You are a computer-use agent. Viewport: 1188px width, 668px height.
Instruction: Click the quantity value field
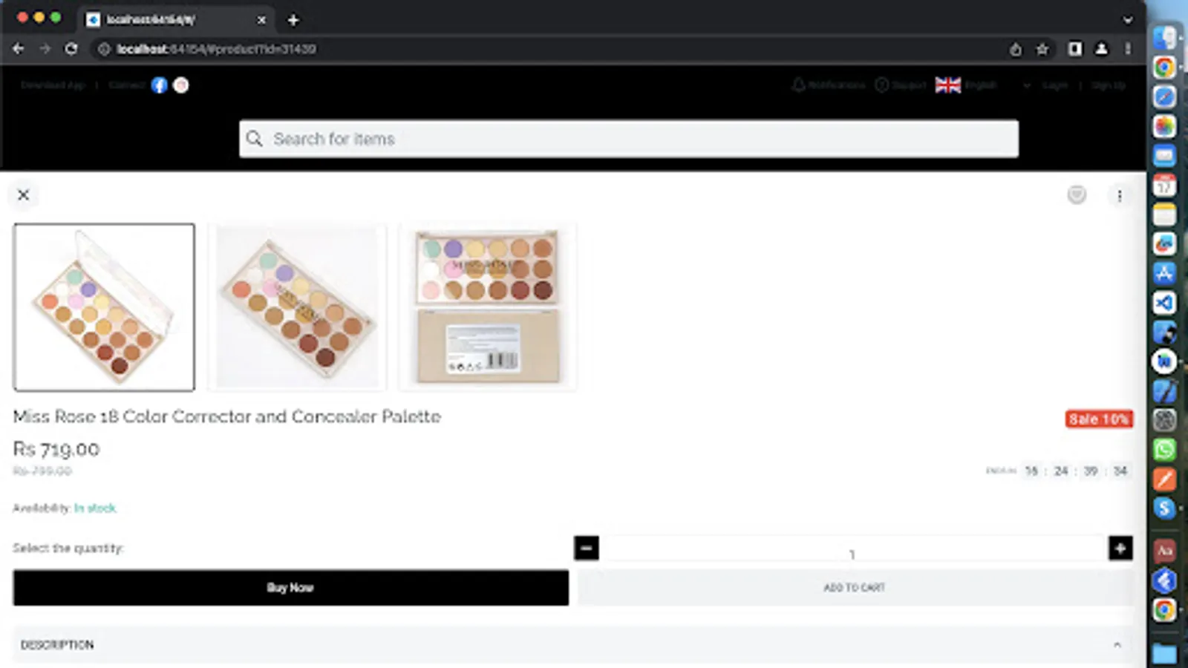pos(853,550)
